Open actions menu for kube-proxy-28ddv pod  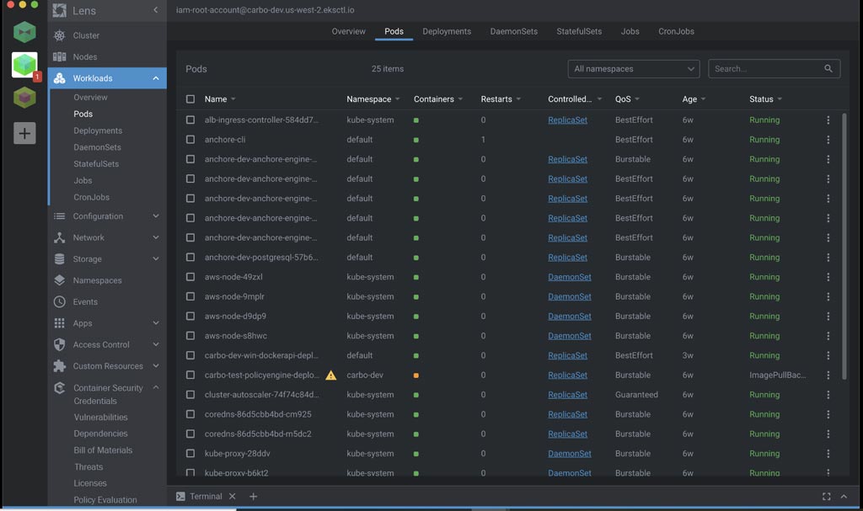coord(828,454)
